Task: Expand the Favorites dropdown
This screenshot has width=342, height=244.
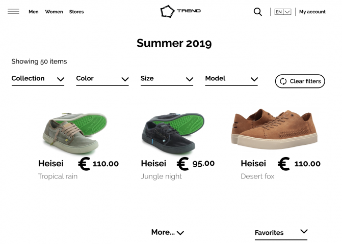Action: pos(281,233)
